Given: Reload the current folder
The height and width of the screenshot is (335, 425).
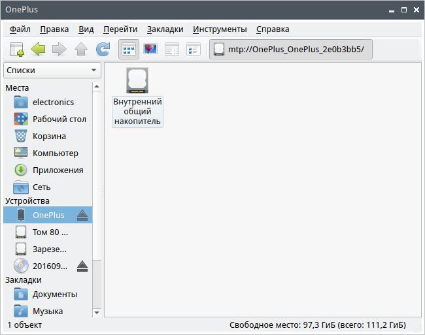Looking at the screenshot, I should [103, 49].
